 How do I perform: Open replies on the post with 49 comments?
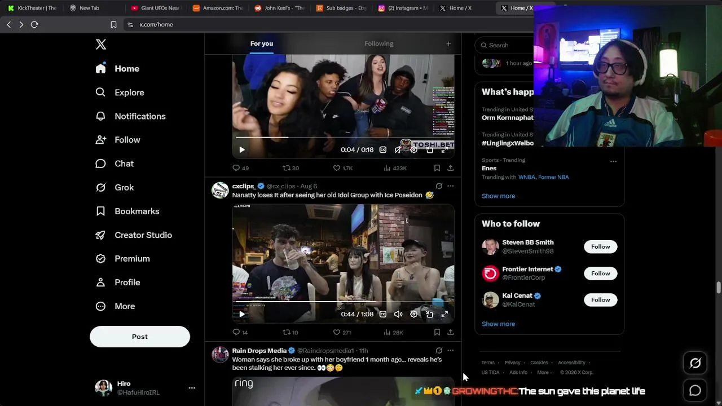(240, 168)
